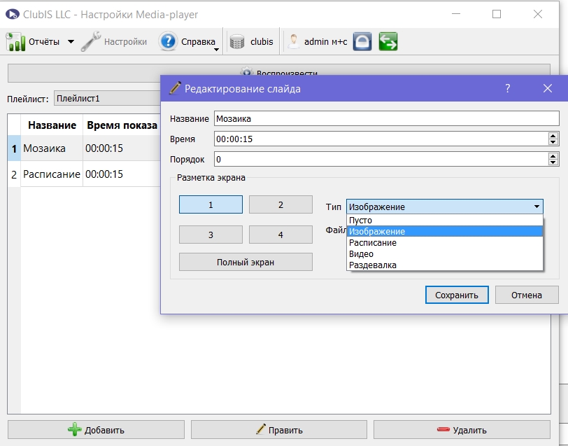
Task: Select Пусто in the type list
Action: pos(445,220)
